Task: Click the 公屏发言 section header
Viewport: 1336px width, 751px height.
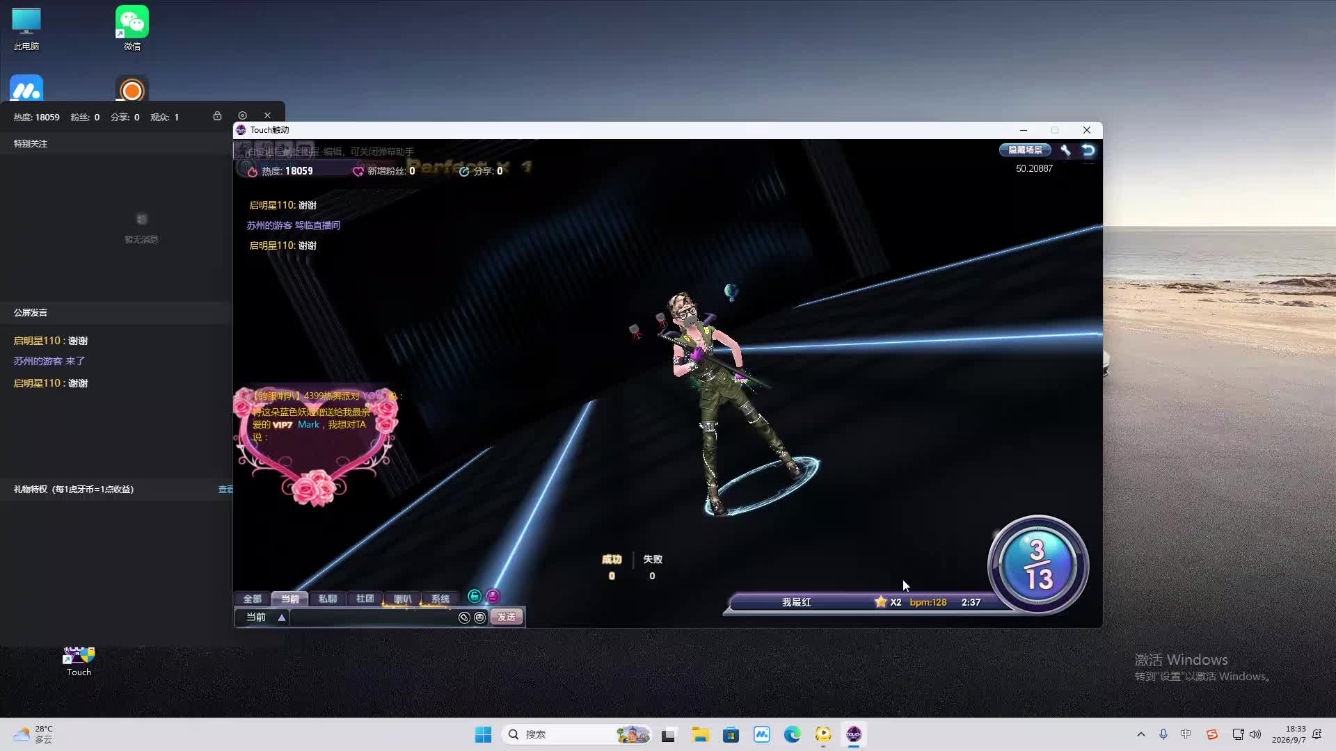Action: coord(31,312)
